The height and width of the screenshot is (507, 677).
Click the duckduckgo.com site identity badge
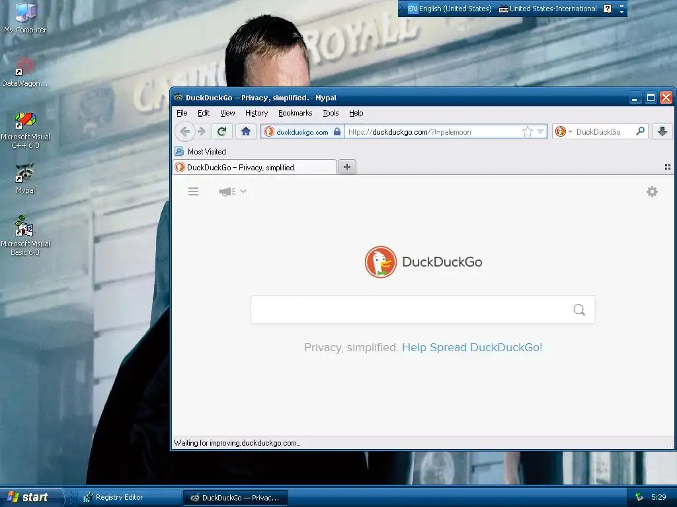tap(302, 132)
